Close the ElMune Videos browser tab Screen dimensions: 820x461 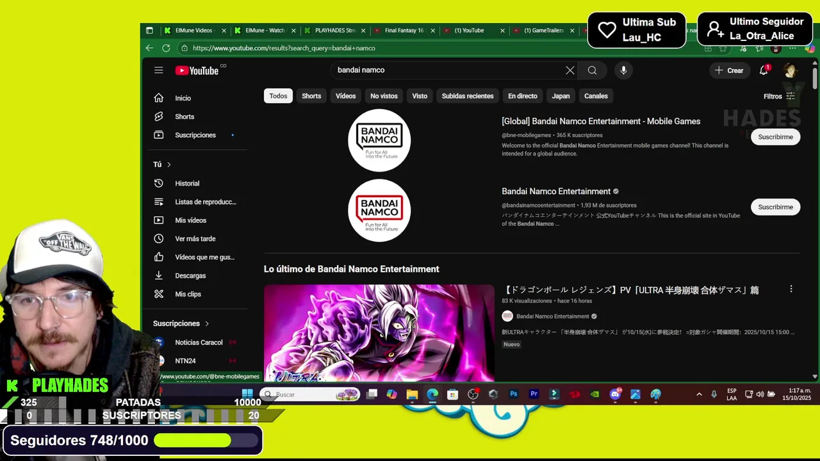point(224,30)
